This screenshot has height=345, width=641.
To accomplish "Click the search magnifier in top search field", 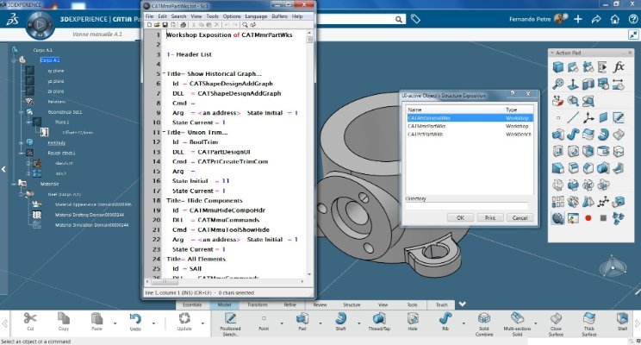I will 399,19.
